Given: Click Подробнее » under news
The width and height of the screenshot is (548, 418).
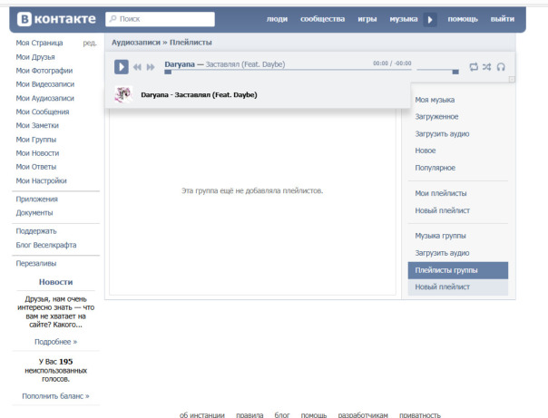Looking at the screenshot, I should pos(56,342).
